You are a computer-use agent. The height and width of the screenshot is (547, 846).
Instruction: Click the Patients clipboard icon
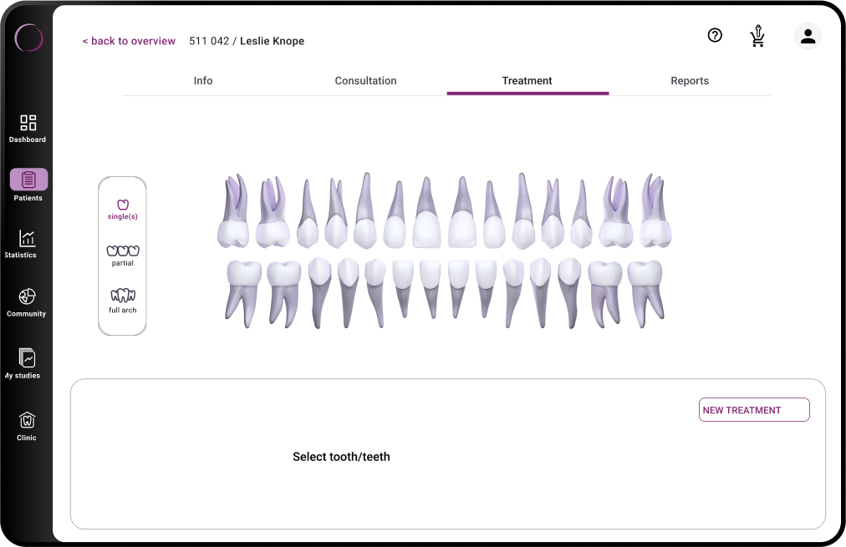28,180
